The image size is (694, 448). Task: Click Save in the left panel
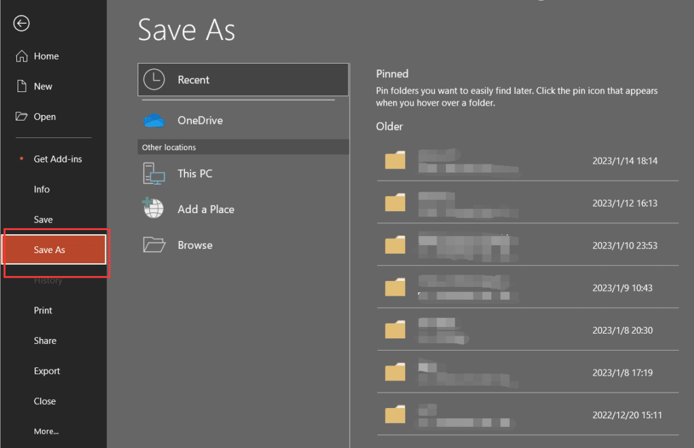tap(43, 219)
